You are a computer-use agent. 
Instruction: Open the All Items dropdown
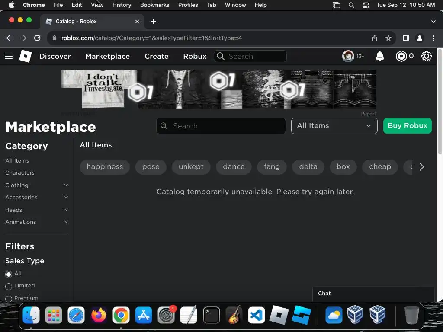tap(334, 126)
